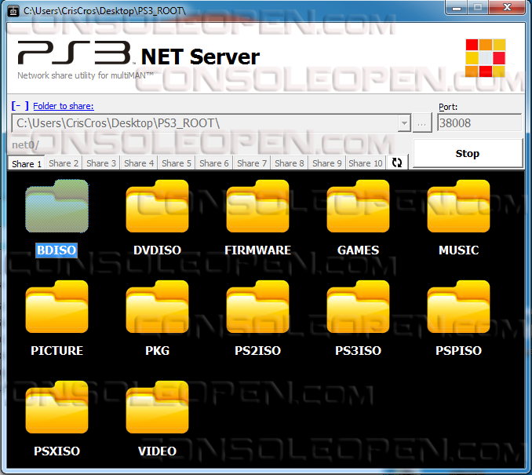This screenshot has height=475, width=532.
Task: Select the BDISO folder icon
Action: (x=57, y=206)
